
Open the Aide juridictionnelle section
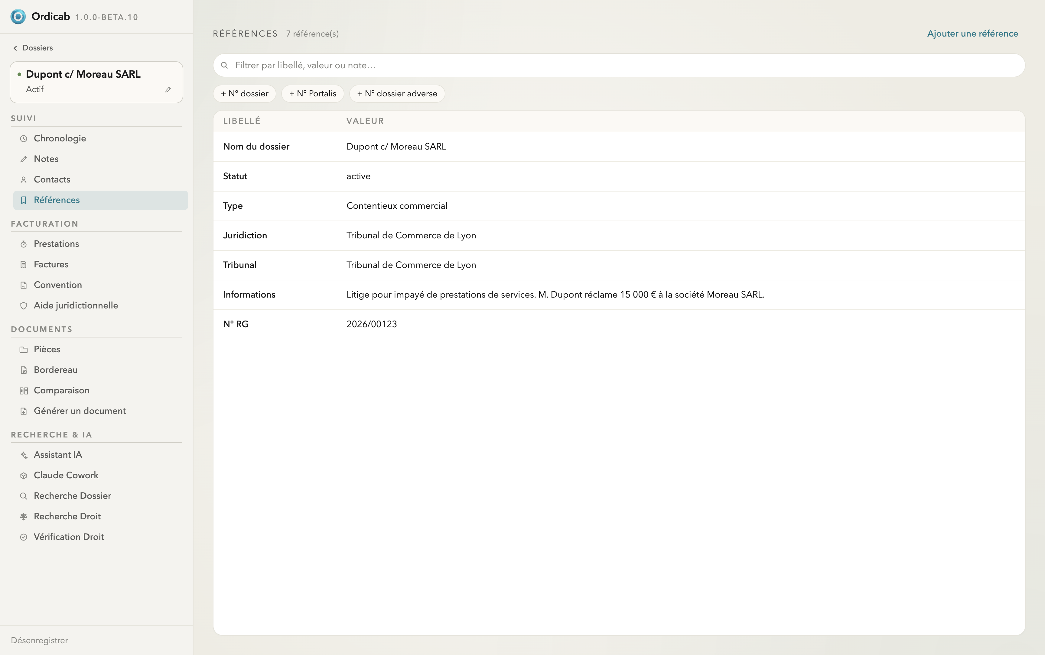tap(101, 305)
